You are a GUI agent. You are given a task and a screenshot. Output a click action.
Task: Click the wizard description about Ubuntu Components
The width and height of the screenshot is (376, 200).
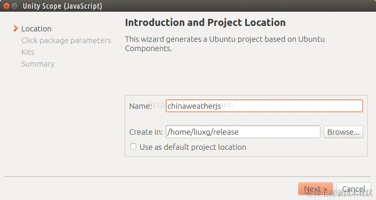pyautogui.click(x=224, y=44)
